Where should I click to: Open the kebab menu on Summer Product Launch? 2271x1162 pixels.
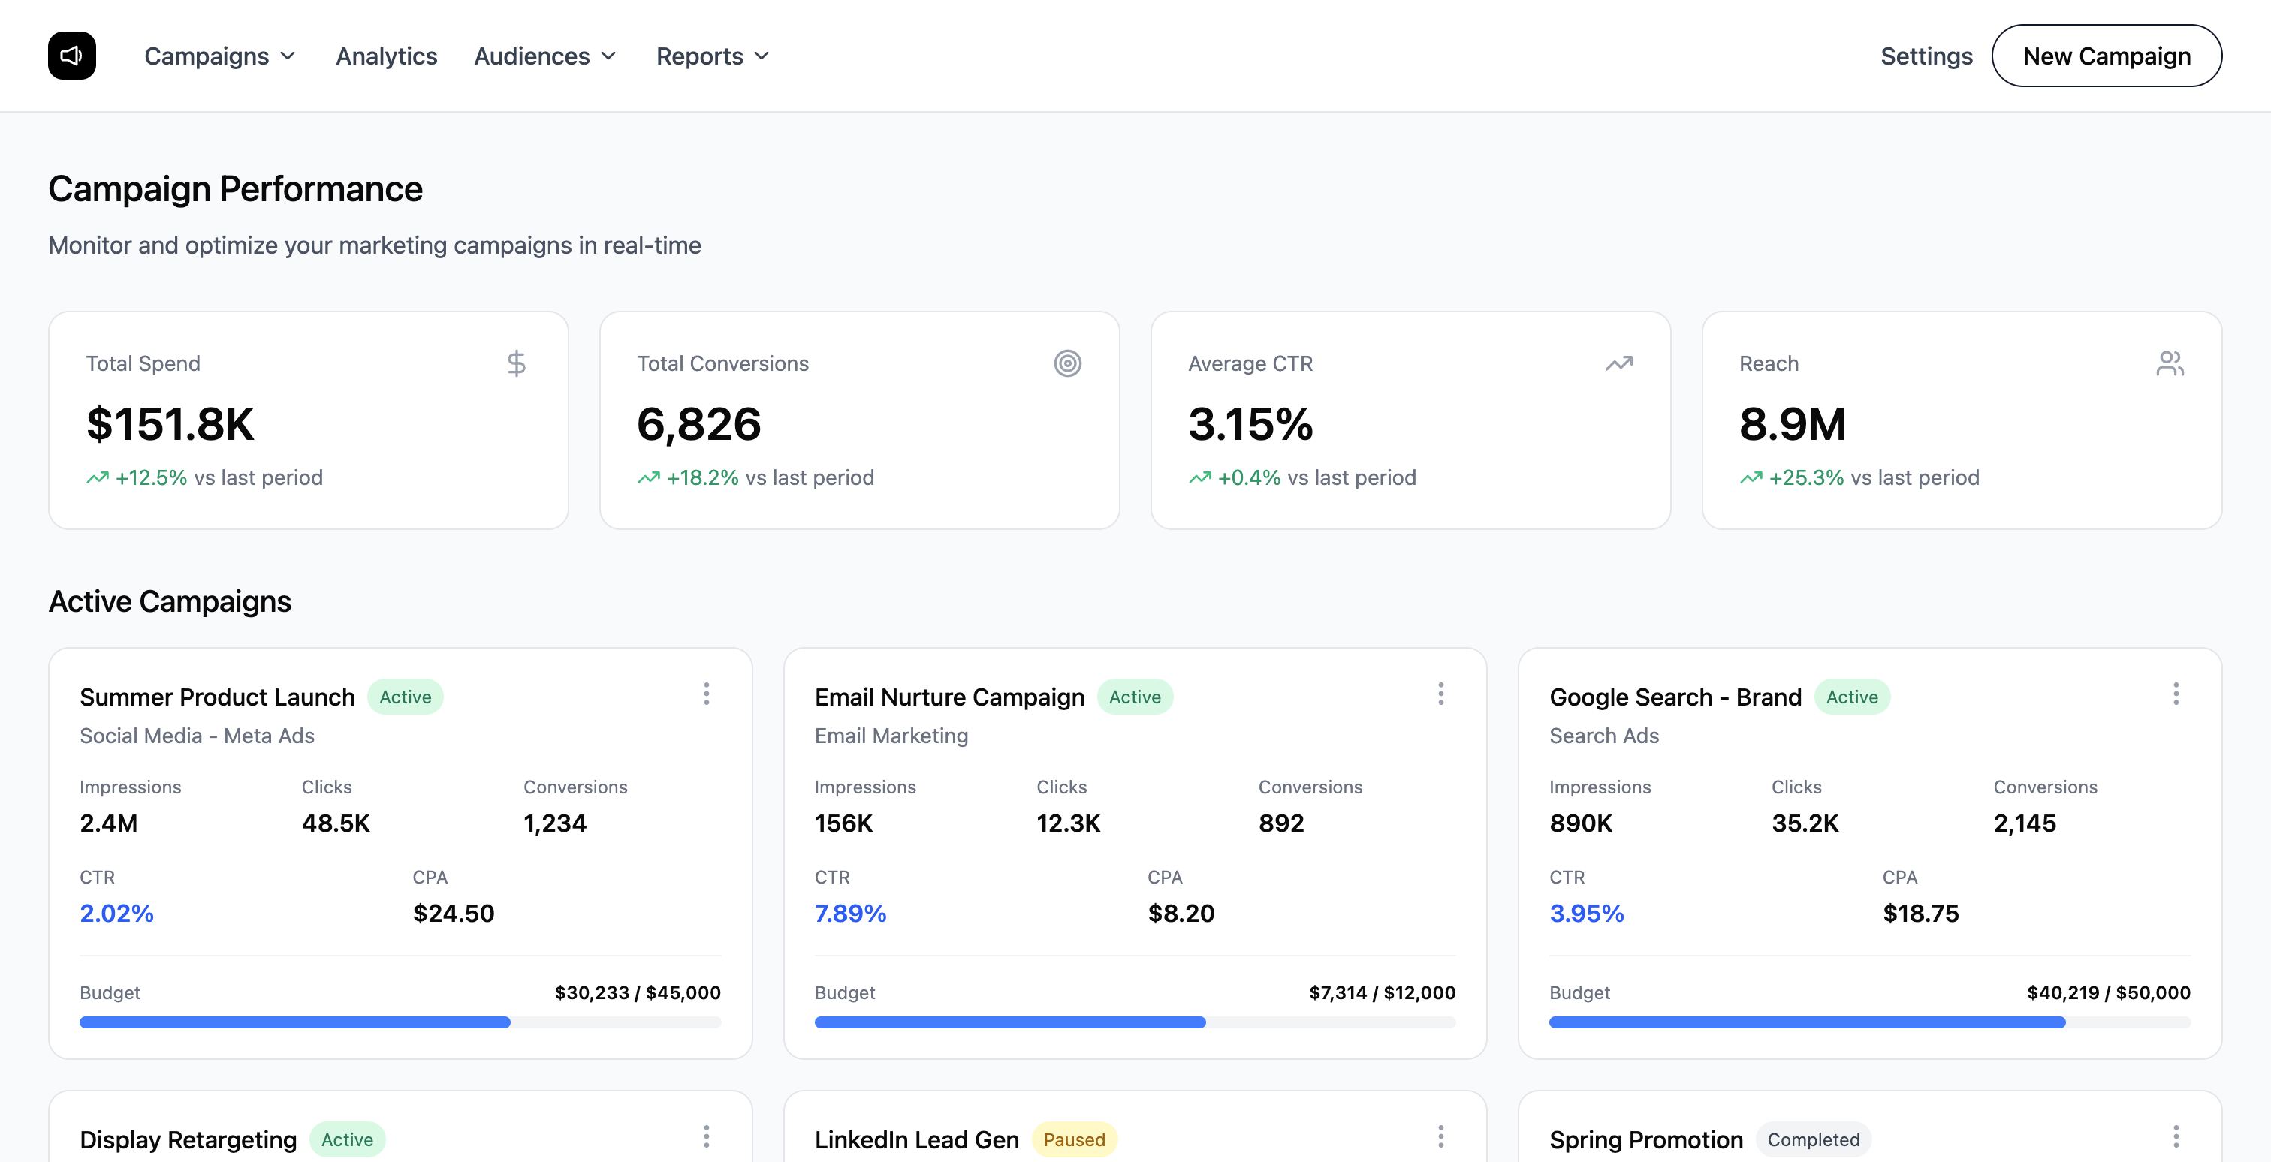[707, 694]
